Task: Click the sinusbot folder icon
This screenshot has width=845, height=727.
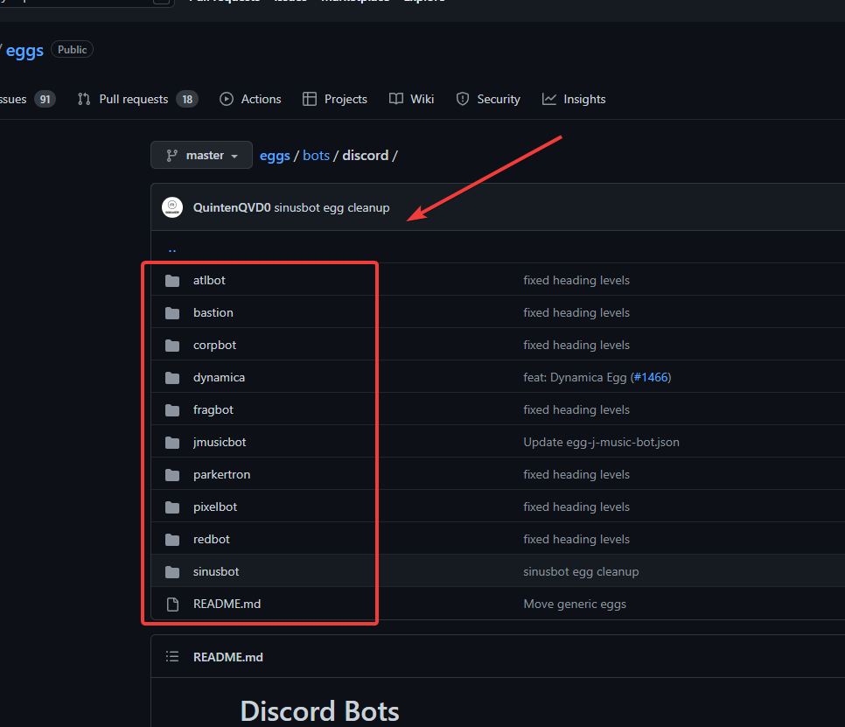Action: point(172,572)
